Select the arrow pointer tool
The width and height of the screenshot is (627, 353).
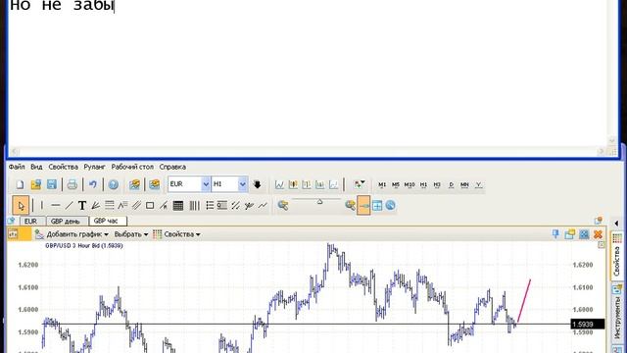(x=21, y=206)
